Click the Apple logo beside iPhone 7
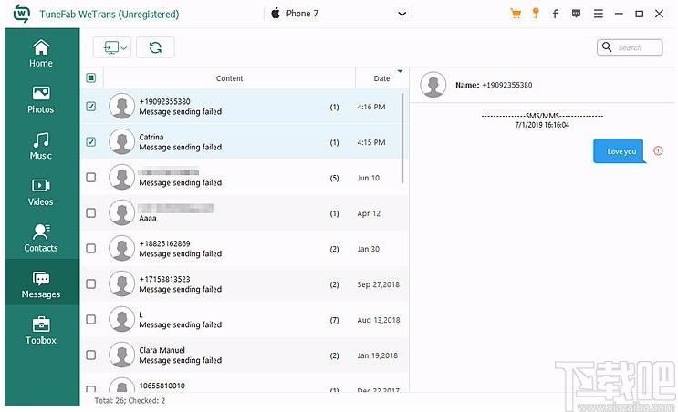Screen dimensions: 678x412 (x=276, y=14)
